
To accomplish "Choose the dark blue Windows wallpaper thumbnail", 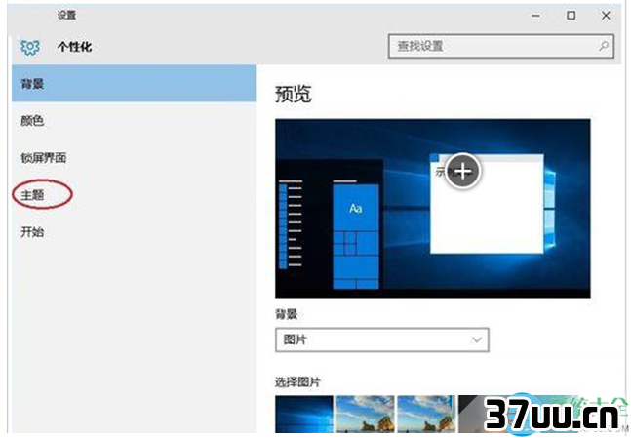I will pyautogui.click(x=304, y=415).
